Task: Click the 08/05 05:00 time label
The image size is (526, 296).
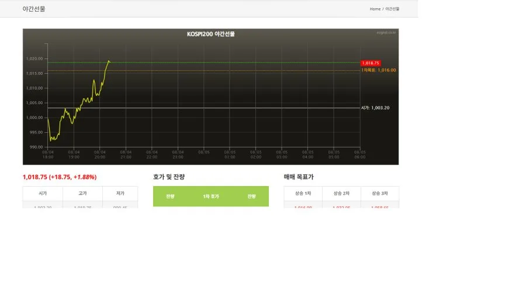Action: [x=334, y=154]
